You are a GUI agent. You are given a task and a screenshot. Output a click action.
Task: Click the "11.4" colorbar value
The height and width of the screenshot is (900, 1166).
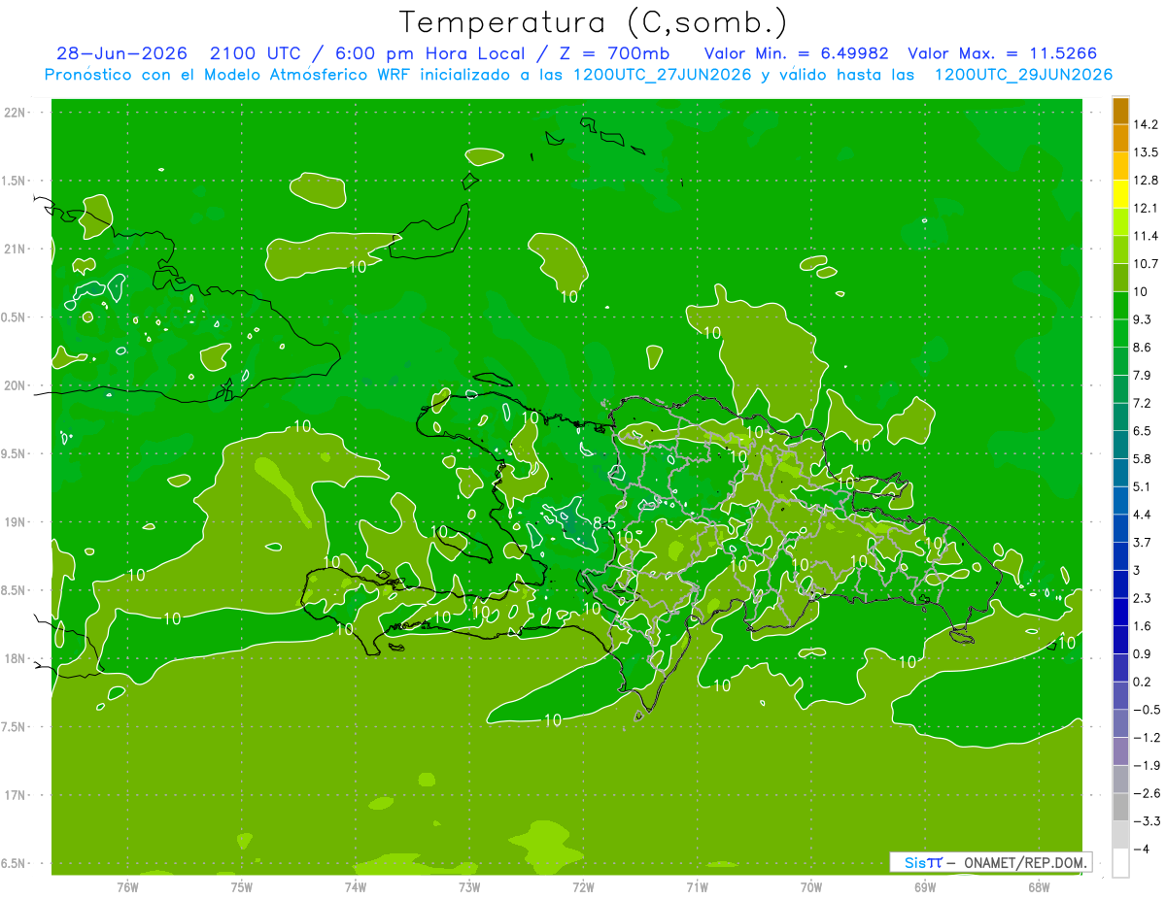click(x=1145, y=236)
